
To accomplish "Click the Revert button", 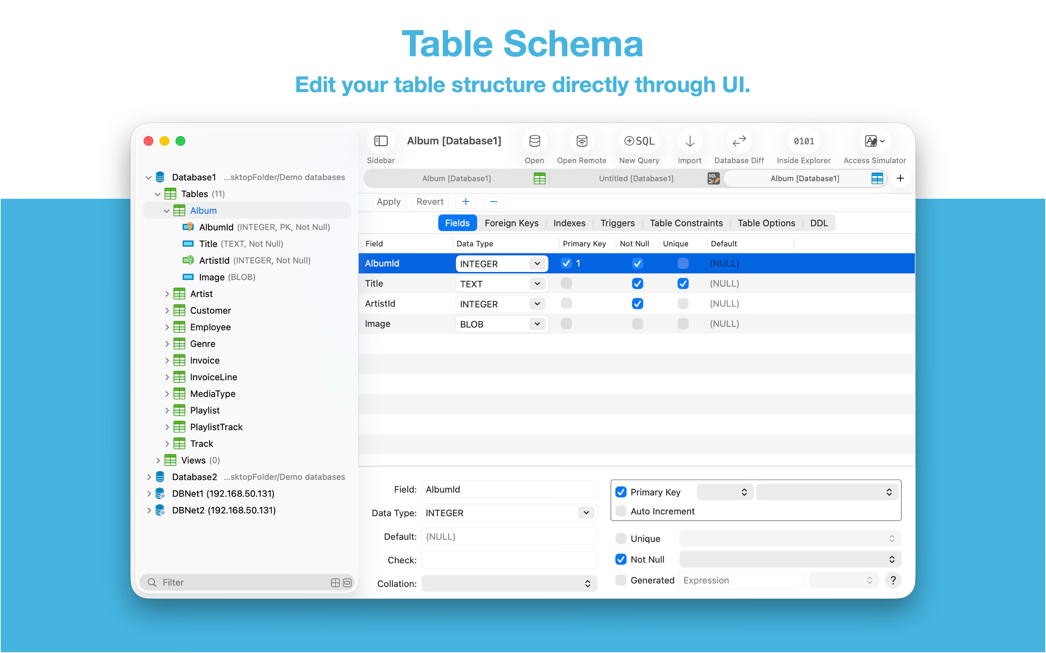I will click(430, 202).
